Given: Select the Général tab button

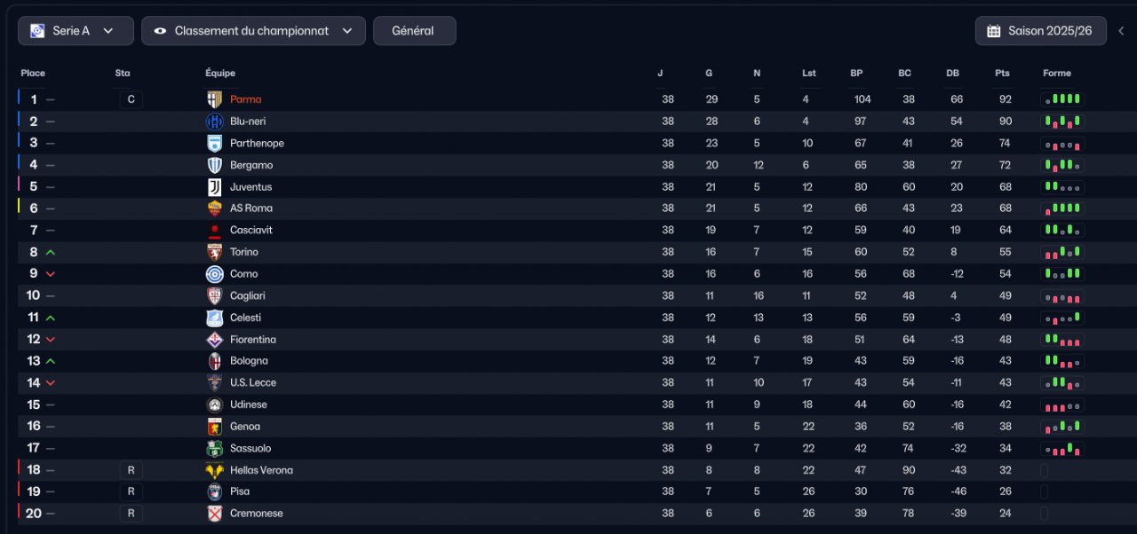Looking at the screenshot, I should pyautogui.click(x=414, y=31).
